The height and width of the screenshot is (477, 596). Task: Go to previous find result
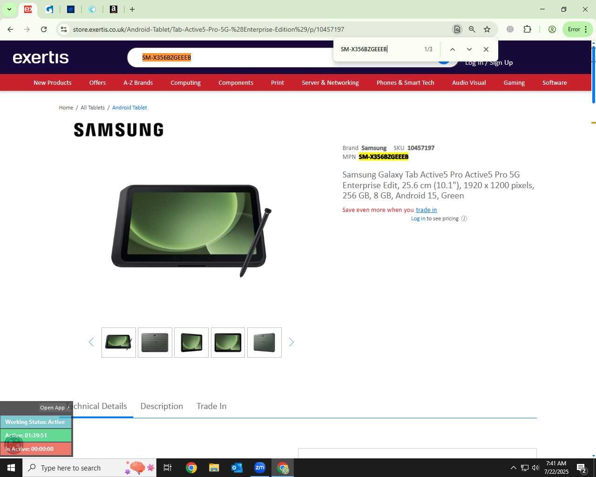coord(452,49)
